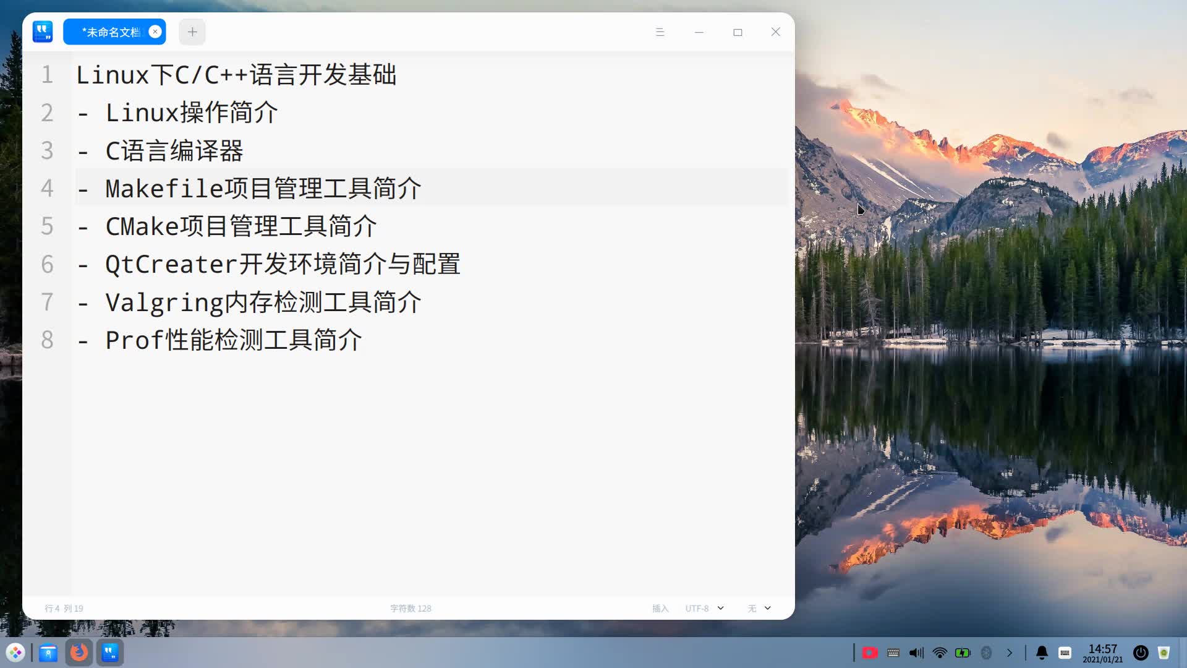1187x668 pixels.
Task: Open the Launcher icon at dock's far left
Action: [x=15, y=653]
